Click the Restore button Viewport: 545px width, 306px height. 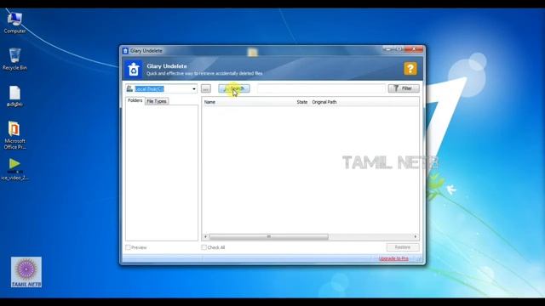point(403,247)
